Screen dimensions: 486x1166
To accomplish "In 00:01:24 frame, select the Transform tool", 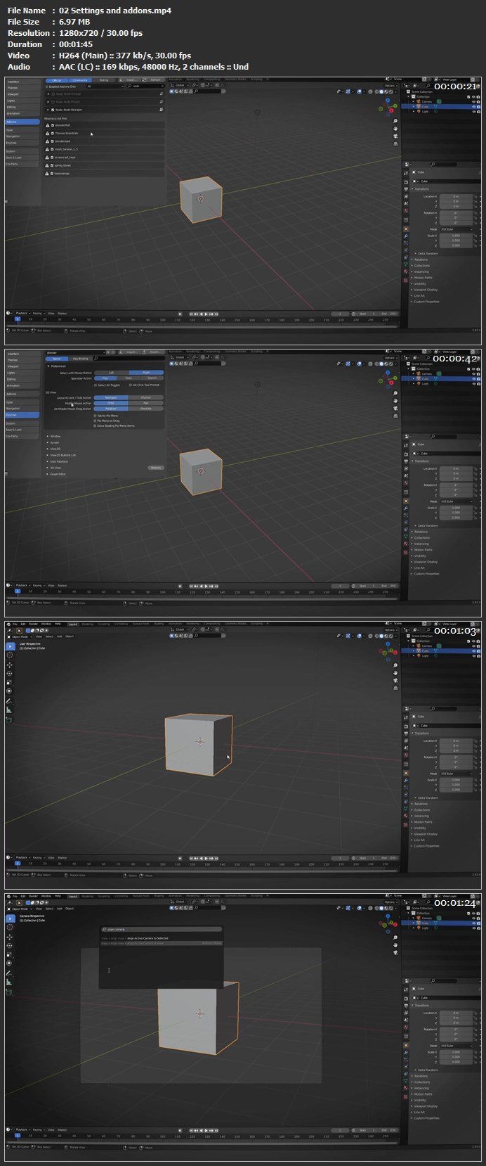I will (10, 964).
